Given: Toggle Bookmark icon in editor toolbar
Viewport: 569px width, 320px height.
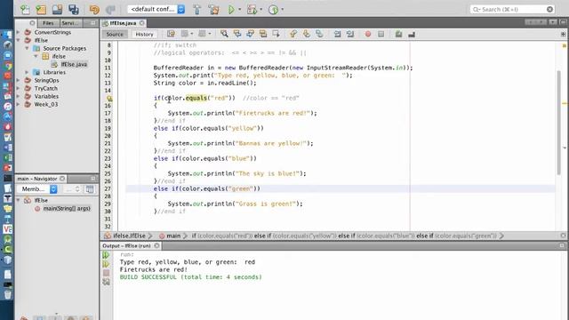Looking at the screenshot, I should (319, 34).
